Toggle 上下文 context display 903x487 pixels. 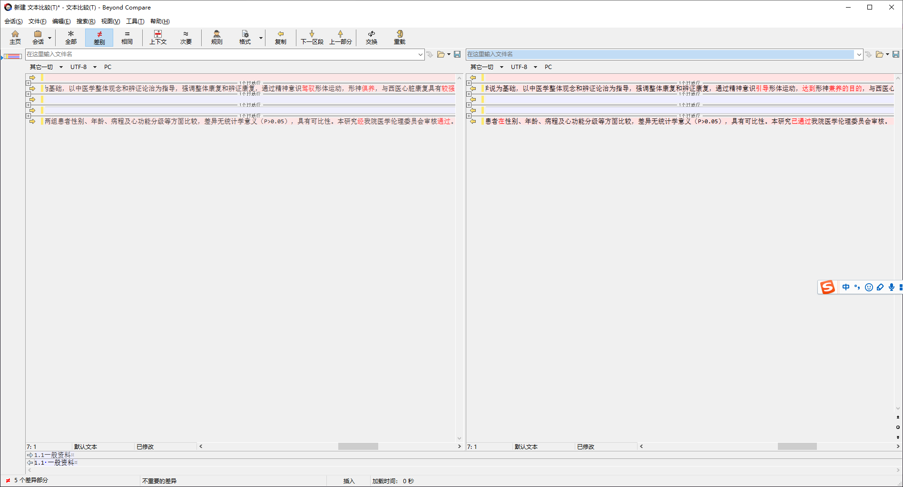[x=158, y=37]
